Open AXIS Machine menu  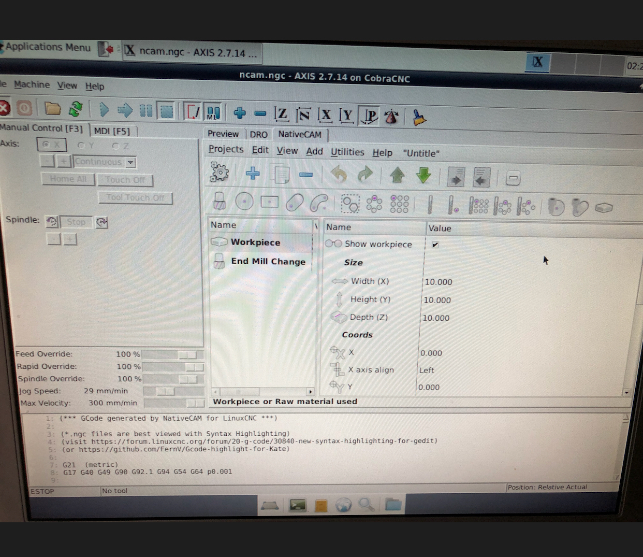pos(32,84)
